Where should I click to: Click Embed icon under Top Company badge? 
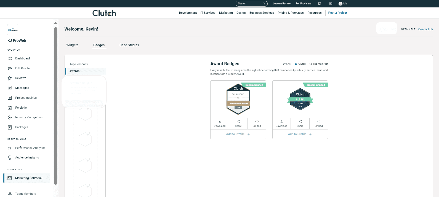[257, 122]
